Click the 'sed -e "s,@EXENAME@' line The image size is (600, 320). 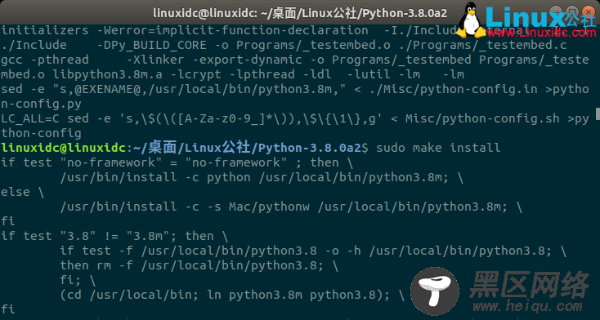pyautogui.click(x=294, y=89)
